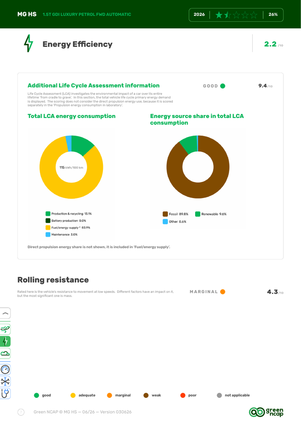Click the brown 'weak' legend dot
301x427 pixels.
(x=146, y=395)
